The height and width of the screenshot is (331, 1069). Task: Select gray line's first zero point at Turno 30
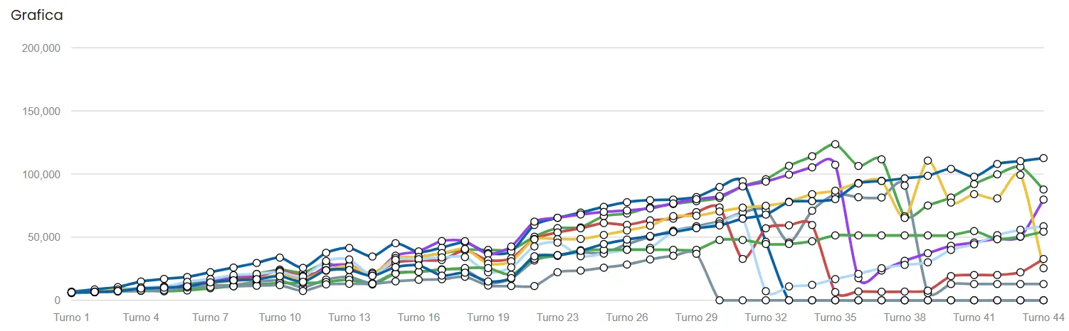[x=720, y=300]
